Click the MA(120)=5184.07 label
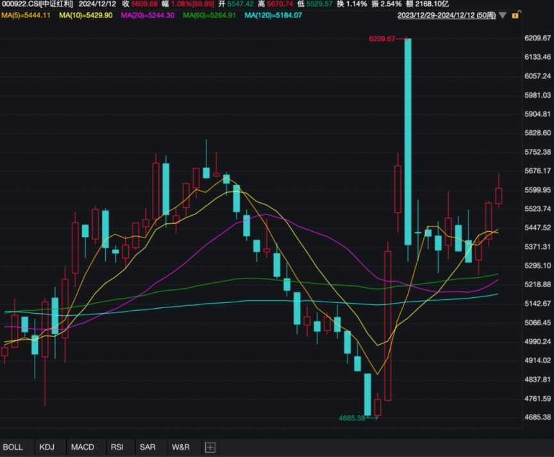The width and height of the screenshot is (554, 457). pyautogui.click(x=273, y=15)
